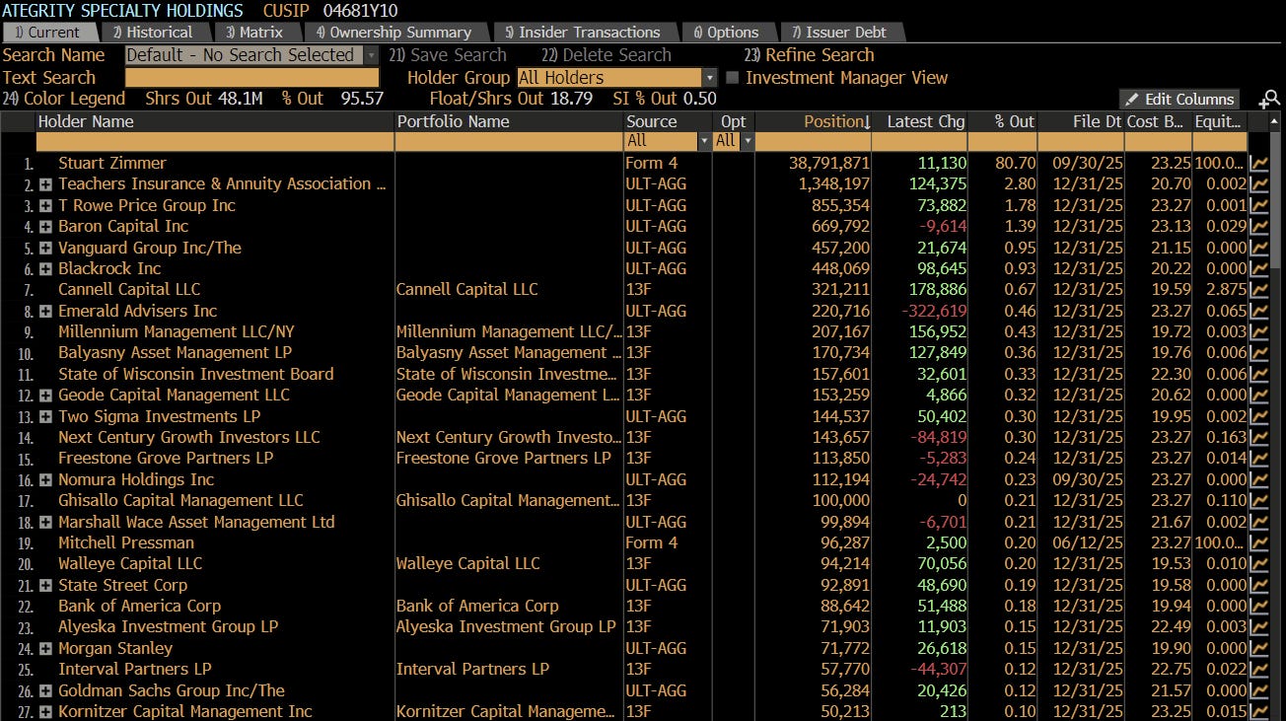Viewport: 1286px width, 721px height.
Task: Click the Text Search input field
Action: point(251,78)
